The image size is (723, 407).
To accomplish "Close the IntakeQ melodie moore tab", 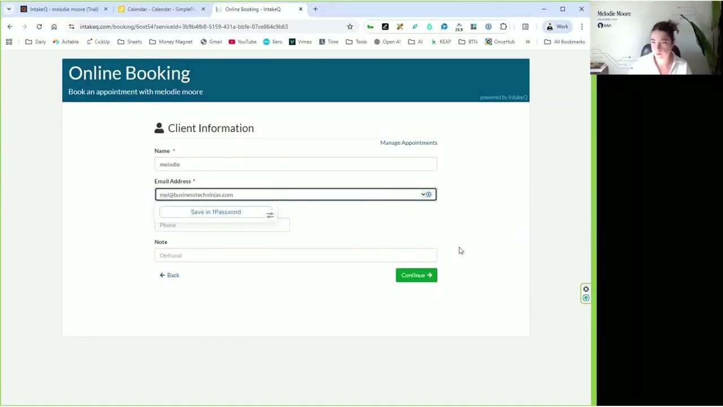I will tap(106, 9).
